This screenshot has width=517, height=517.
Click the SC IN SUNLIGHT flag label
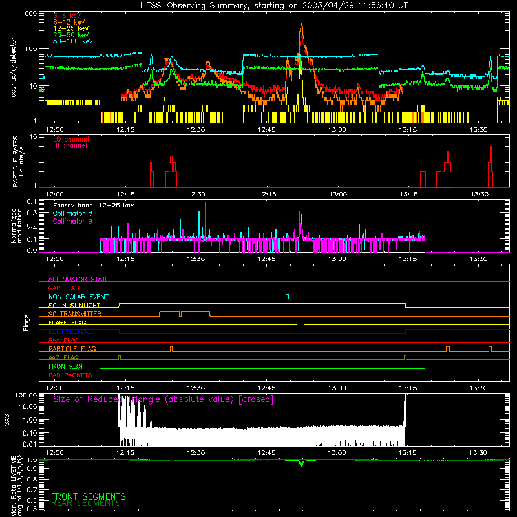(74, 305)
